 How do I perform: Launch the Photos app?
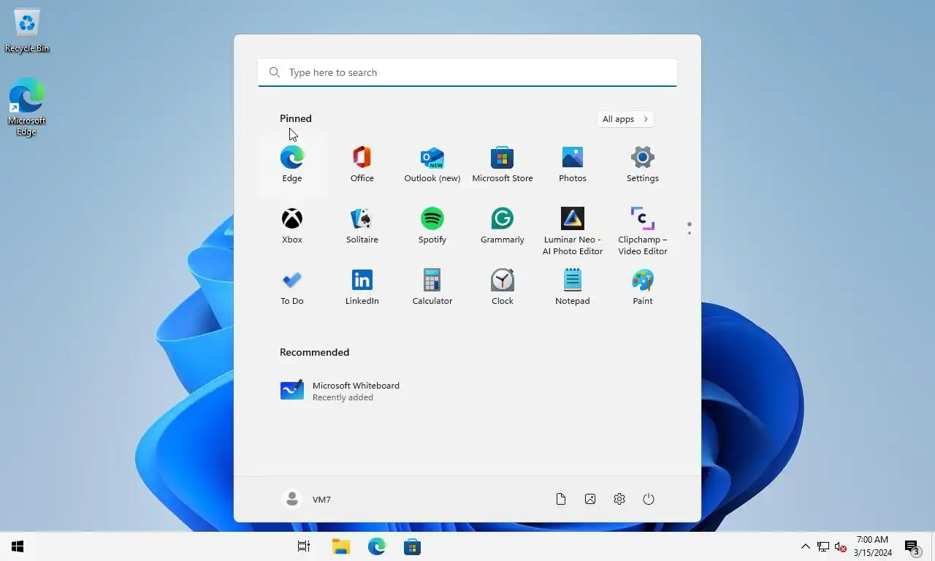[573, 165]
